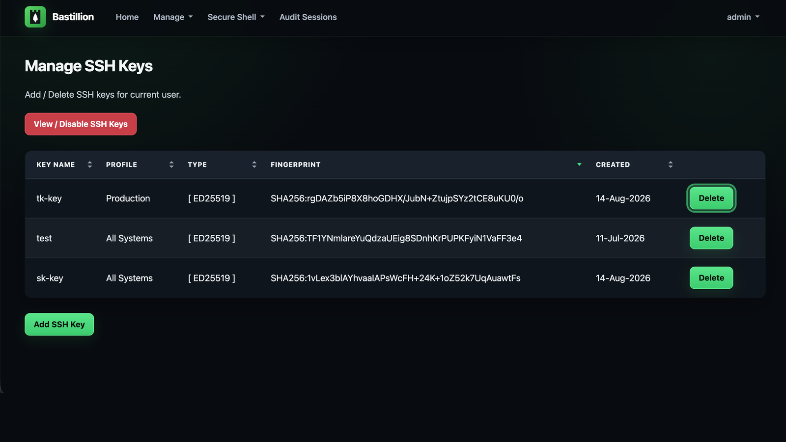This screenshot has width=786, height=442.
Task: Sort table by Profile arrows
Action: [171, 165]
